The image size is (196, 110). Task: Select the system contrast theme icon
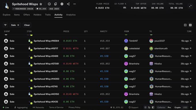[153, 107]
